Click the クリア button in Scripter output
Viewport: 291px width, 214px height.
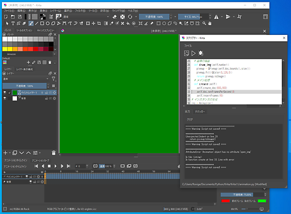tap(190, 119)
